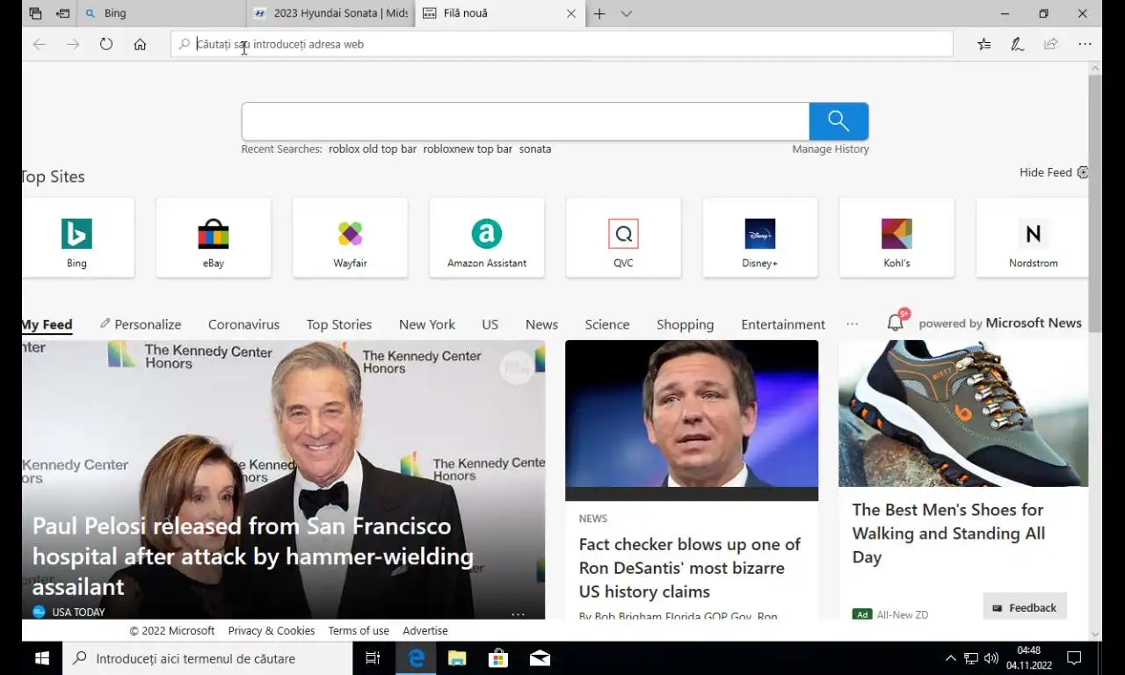Open Kohl's top site tile
The height and width of the screenshot is (675, 1125).
coord(896,237)
